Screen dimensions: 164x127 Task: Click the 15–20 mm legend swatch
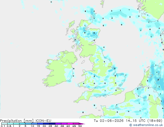click(40, 124)
